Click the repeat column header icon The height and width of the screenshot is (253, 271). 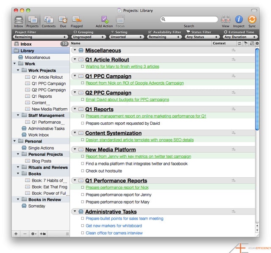pyautogui.click(x=239, y=43)
